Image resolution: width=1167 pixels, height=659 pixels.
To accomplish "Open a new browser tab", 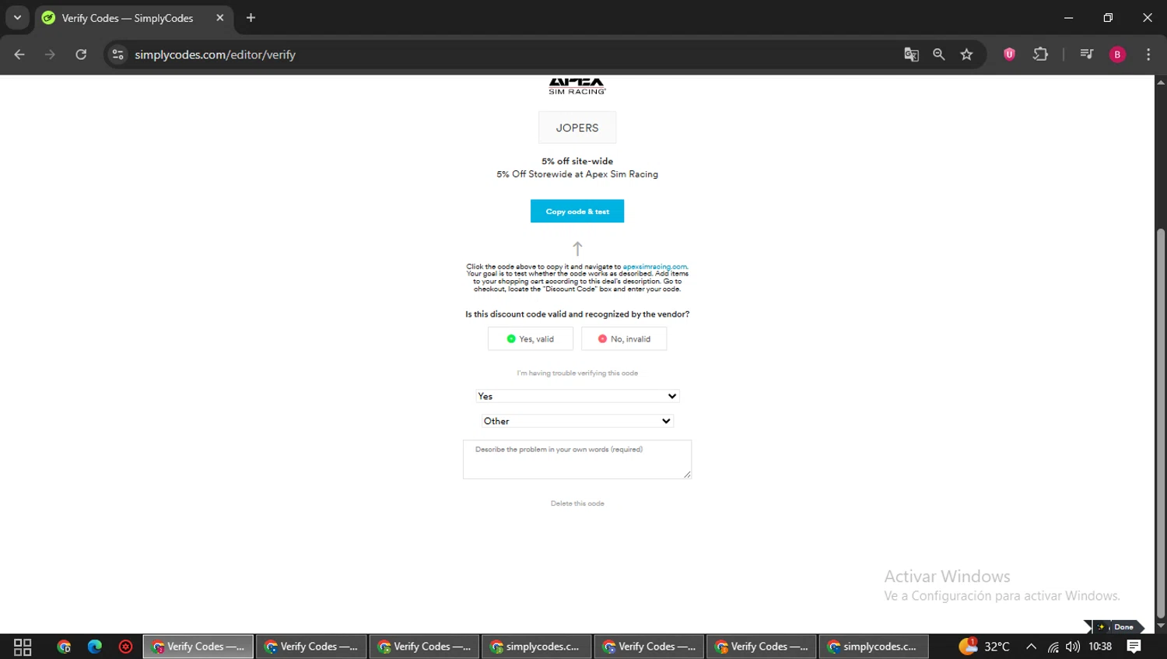I will [251, 18].
